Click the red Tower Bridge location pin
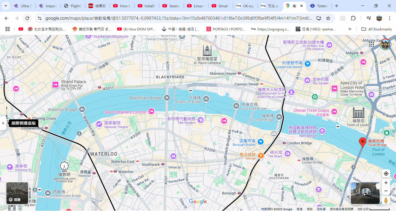 (x=362, y=142)
